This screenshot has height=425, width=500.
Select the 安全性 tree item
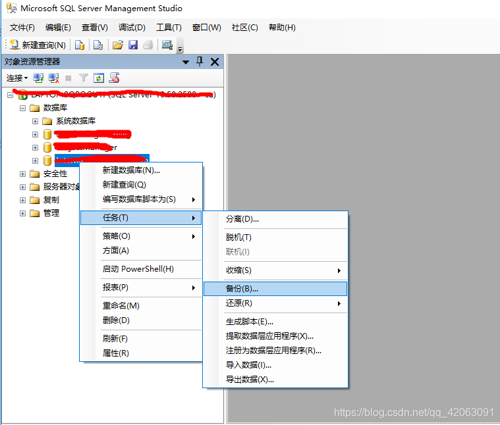(55, 174)
